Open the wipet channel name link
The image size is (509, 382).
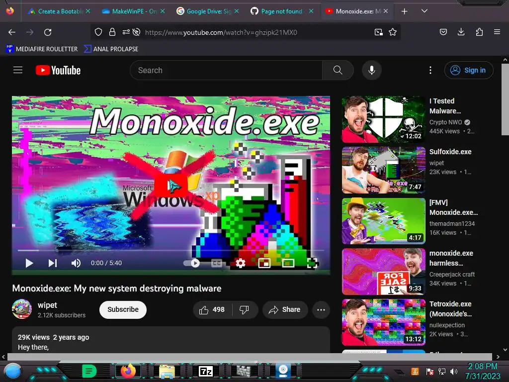pyautogui.click(x=47, y=305)
